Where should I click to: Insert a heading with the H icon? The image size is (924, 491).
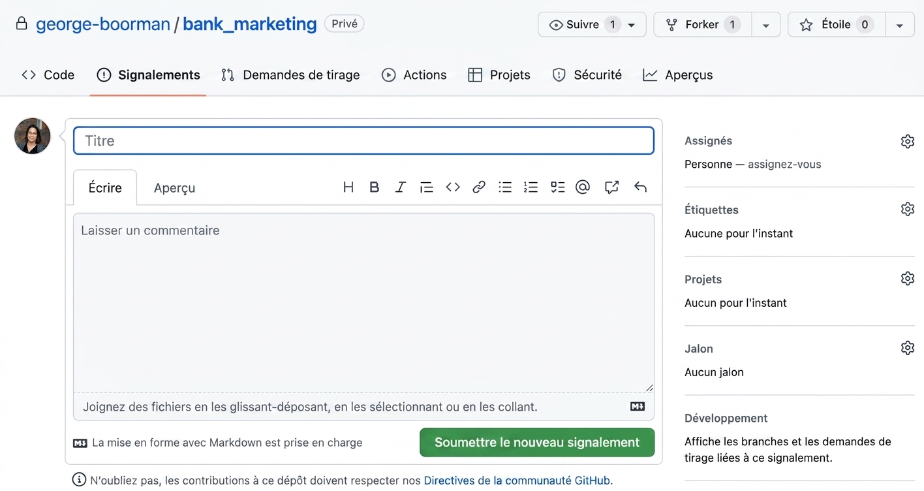pos(348,187)
